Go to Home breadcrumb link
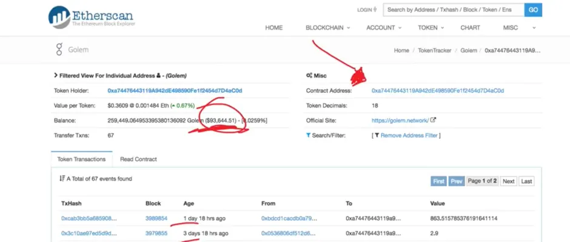The image size is (570, 242). 401,50
